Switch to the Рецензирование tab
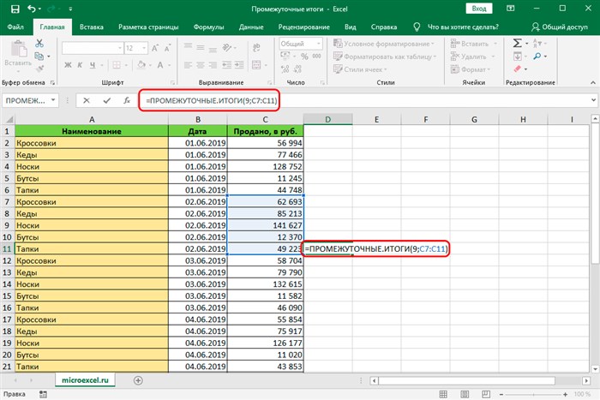The height and width of the screenshot is (400, 600). click(303, 27)
